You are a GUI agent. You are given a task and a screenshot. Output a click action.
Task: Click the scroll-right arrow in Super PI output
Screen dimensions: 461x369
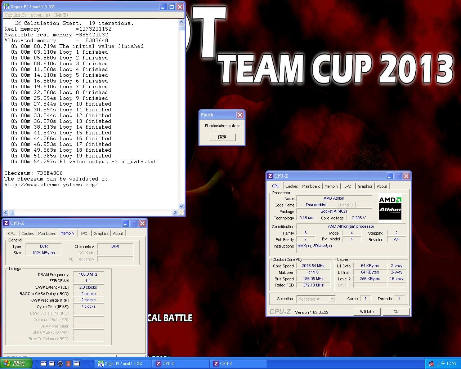(x=175, y=213)
